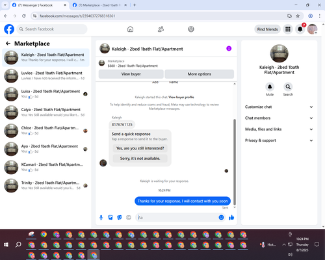Viewport: 325px width, 260px height.
Task: Open the Windows Start menu
Action: point(6,244)
